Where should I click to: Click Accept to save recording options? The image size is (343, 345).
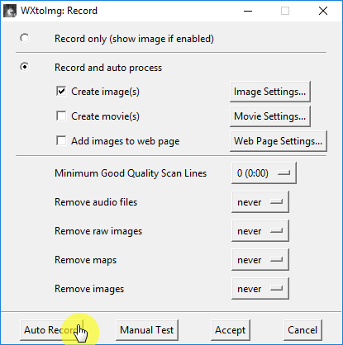(x=231, y=330)
